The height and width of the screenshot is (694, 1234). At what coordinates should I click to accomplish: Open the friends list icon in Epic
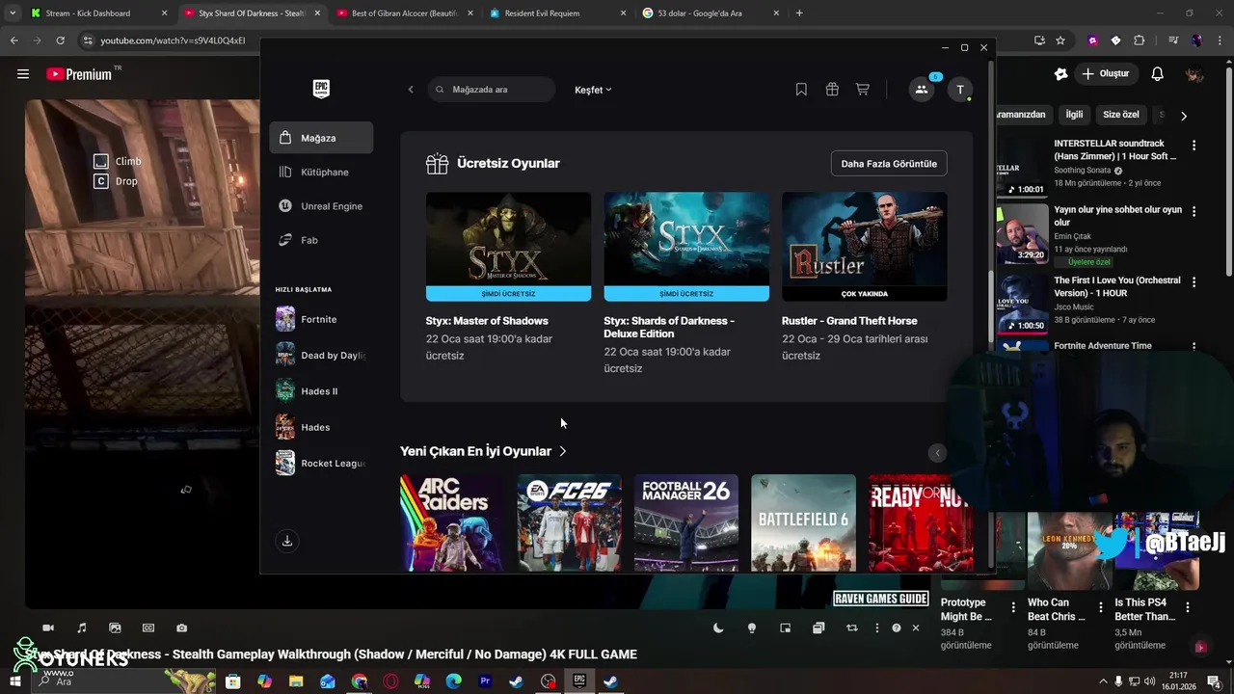(x=922, y=90)
